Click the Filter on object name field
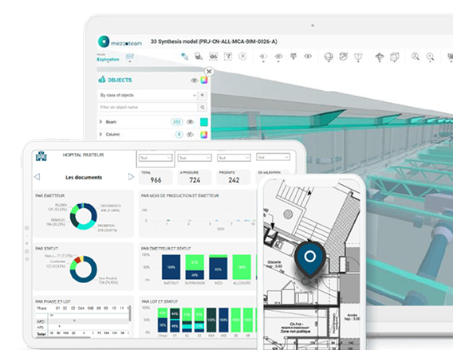This screenshot has height=350, width=453. 148,108
